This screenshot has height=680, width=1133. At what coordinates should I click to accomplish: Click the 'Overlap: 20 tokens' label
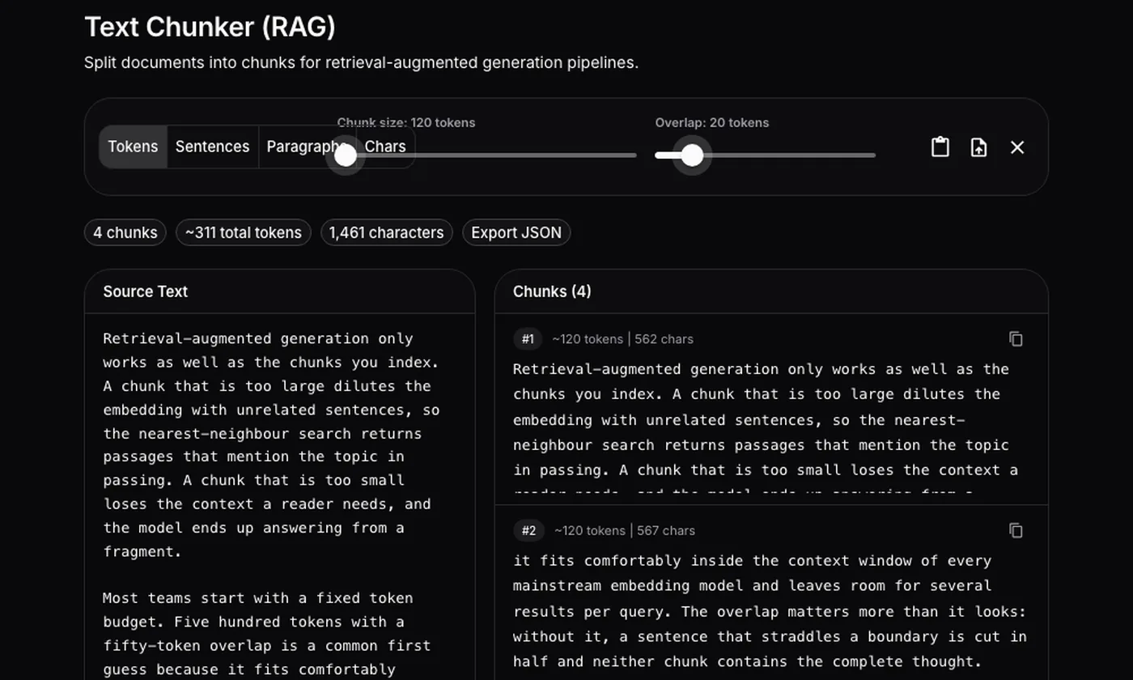click(x=712, y=123)
